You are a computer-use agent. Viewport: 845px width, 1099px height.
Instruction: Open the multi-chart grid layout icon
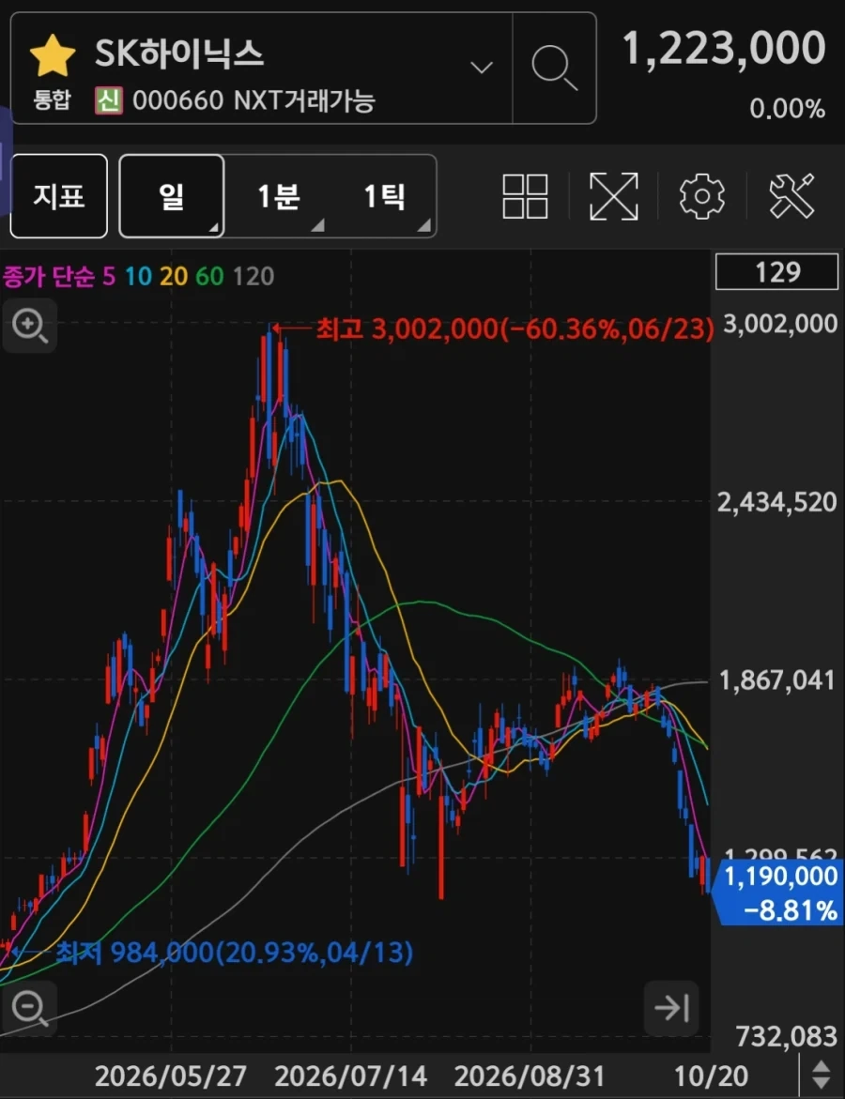pyautogui.click(x=525, y=196)
